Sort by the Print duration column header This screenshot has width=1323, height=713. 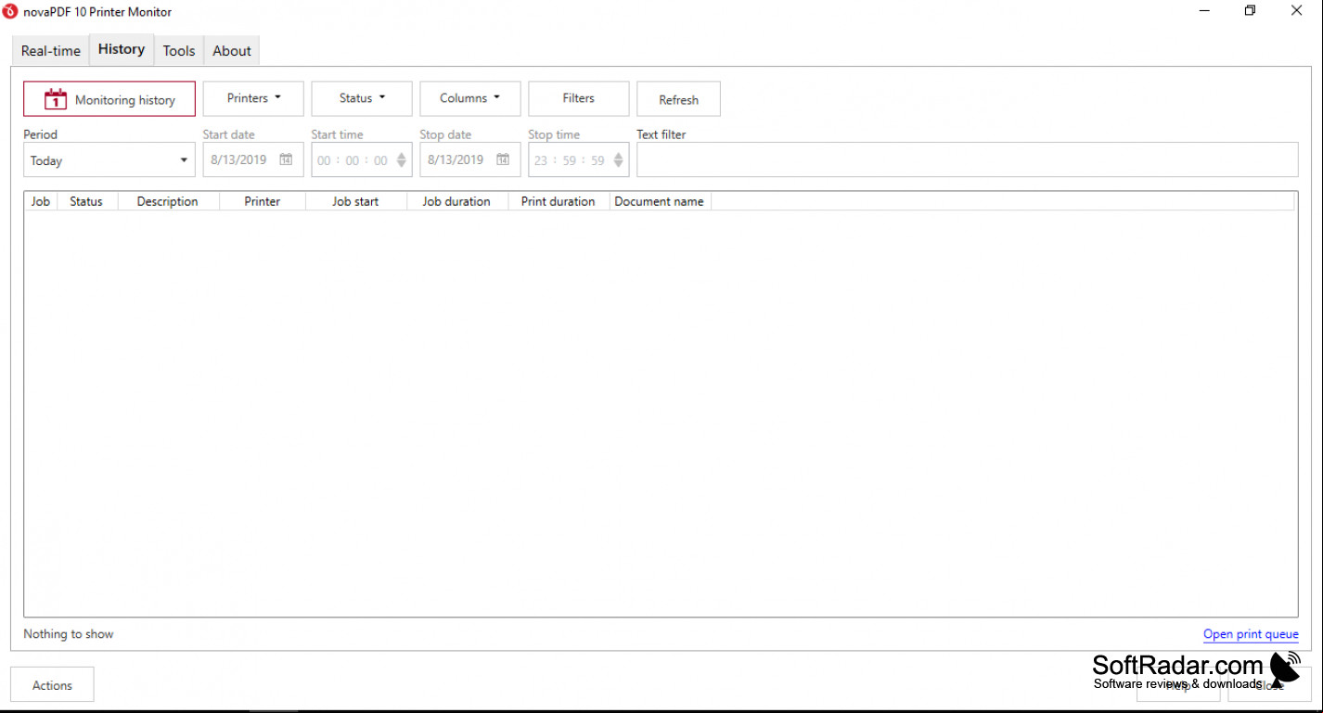559,201
